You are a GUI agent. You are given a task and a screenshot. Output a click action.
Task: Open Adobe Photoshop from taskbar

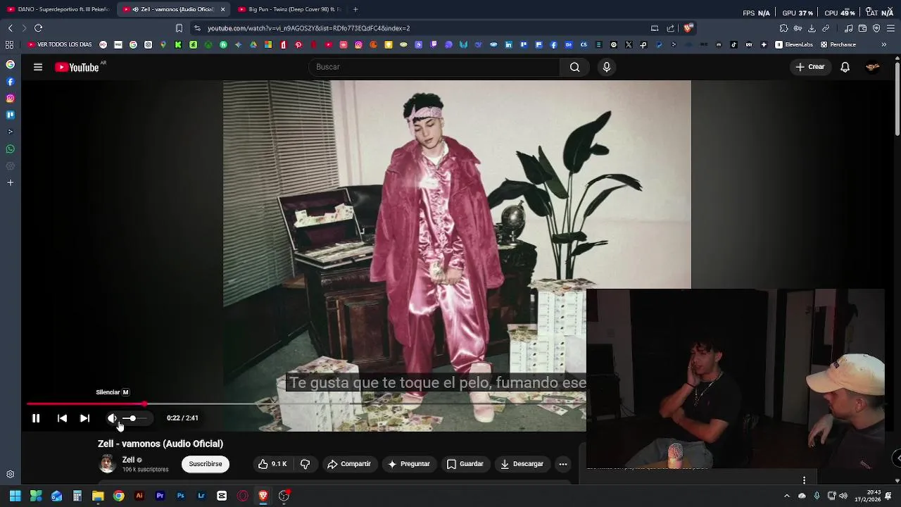pos(181,496)
